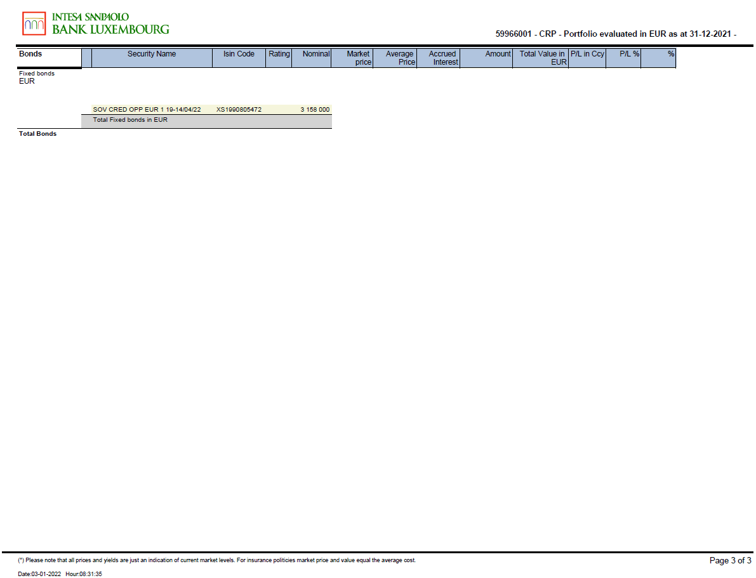756x578 pixels.
Task: Click the 'Date:03-01-2022' footer text
Action: [39, 574]
